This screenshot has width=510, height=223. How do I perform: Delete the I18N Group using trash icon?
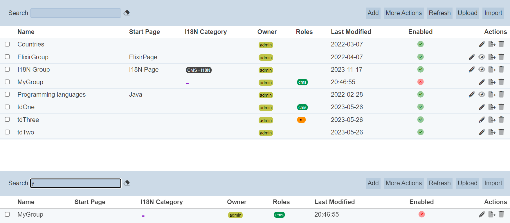[x=501, y=69]
